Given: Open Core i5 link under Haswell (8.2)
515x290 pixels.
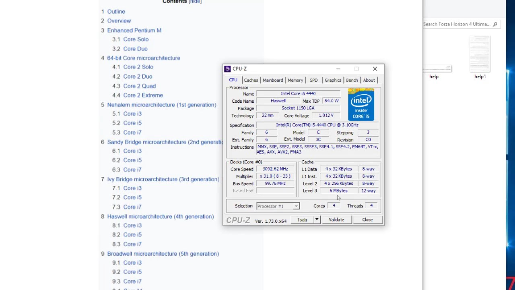Looking at the screenshot, I should [x=132, y=235].
